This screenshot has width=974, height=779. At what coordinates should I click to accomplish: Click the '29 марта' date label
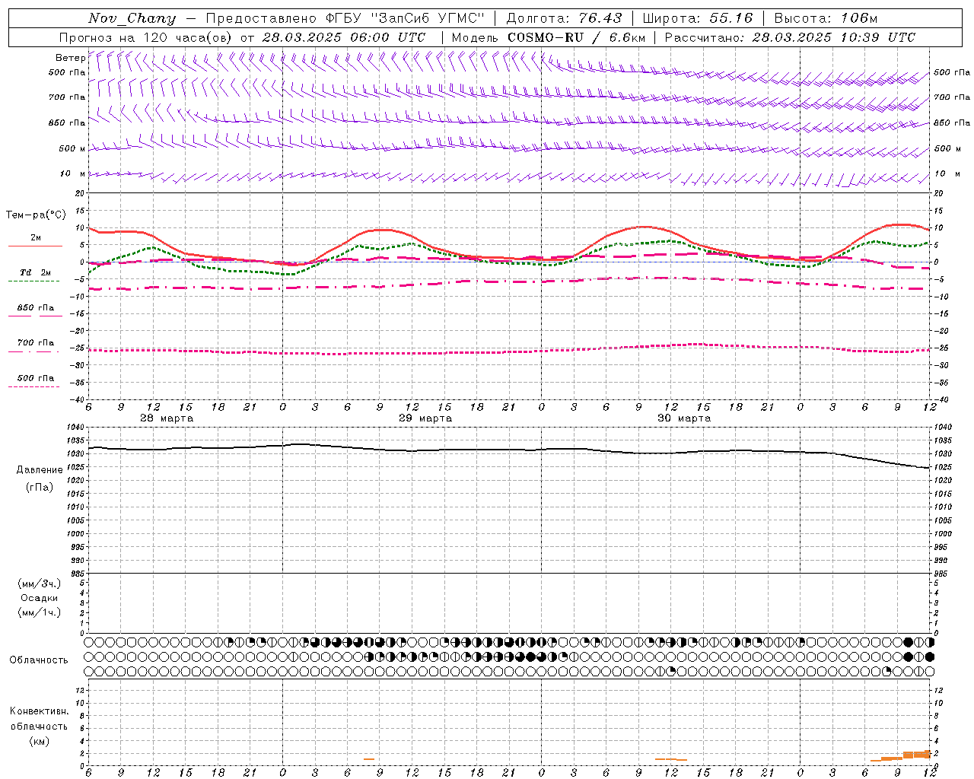click(x=425, y=418)
